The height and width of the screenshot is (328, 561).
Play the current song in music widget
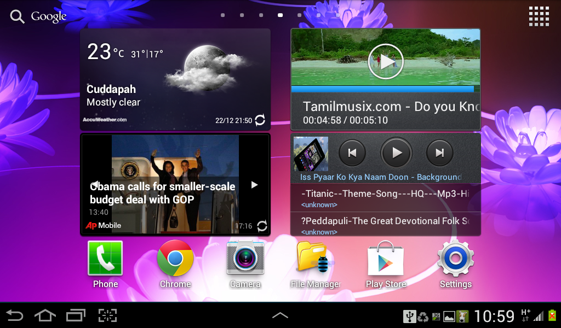coord(396,153)
